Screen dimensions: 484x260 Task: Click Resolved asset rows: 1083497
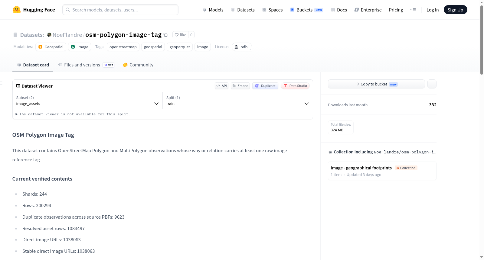(54, 228)
